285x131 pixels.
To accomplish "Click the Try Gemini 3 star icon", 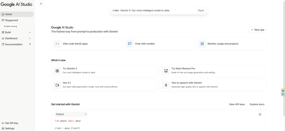I will pos(57,71).
